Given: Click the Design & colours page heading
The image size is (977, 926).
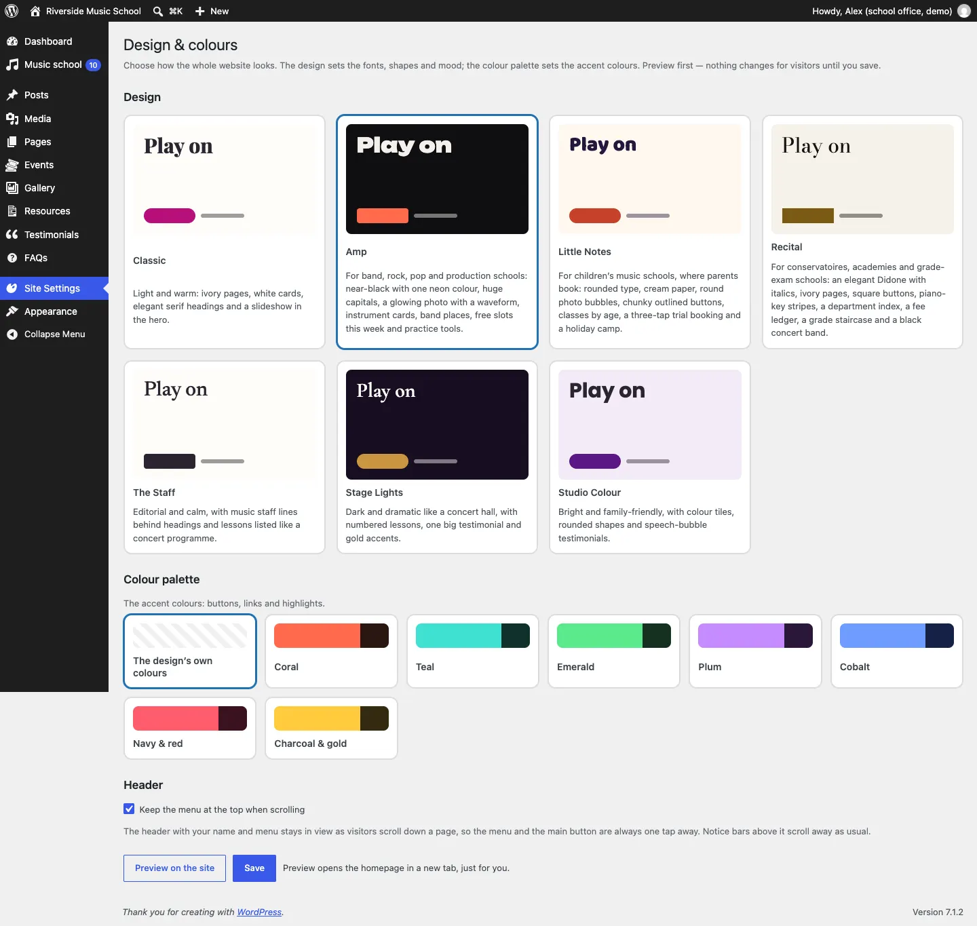Looking at the screenshot, I should tap(180, 45).
